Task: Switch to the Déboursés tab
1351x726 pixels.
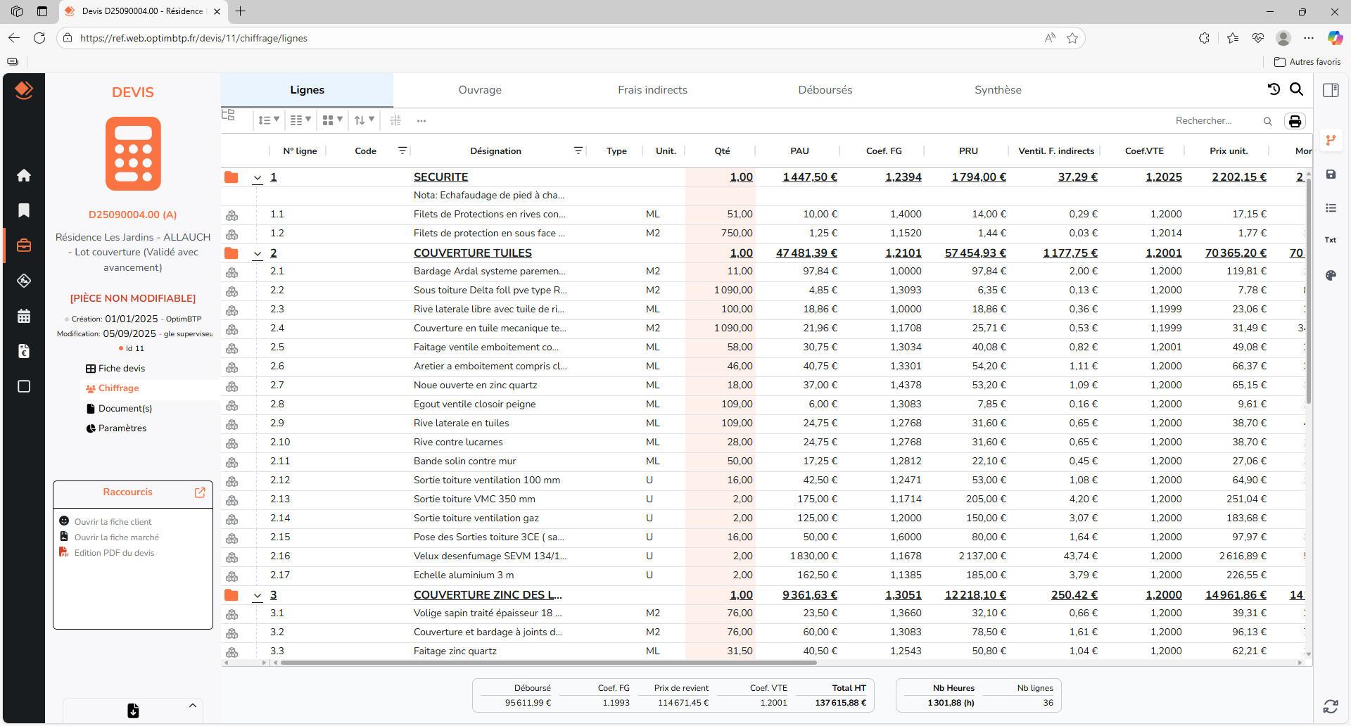Action: tap(825, 90)
